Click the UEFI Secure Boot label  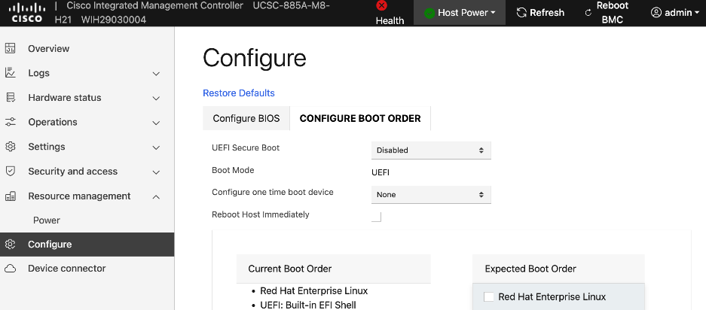tap(246, 147)
